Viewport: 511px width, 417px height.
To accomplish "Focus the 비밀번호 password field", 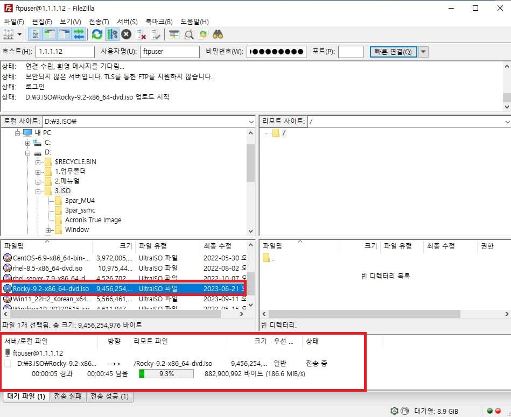I will (276, 52).
